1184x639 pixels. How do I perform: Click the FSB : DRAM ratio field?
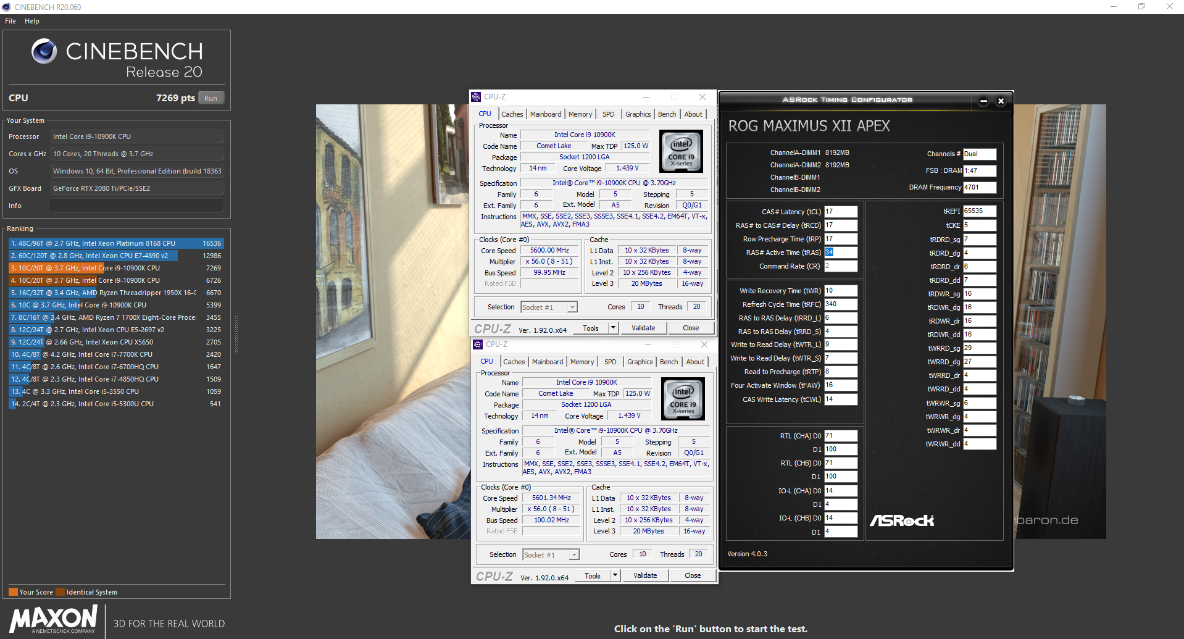click(980, 170)
